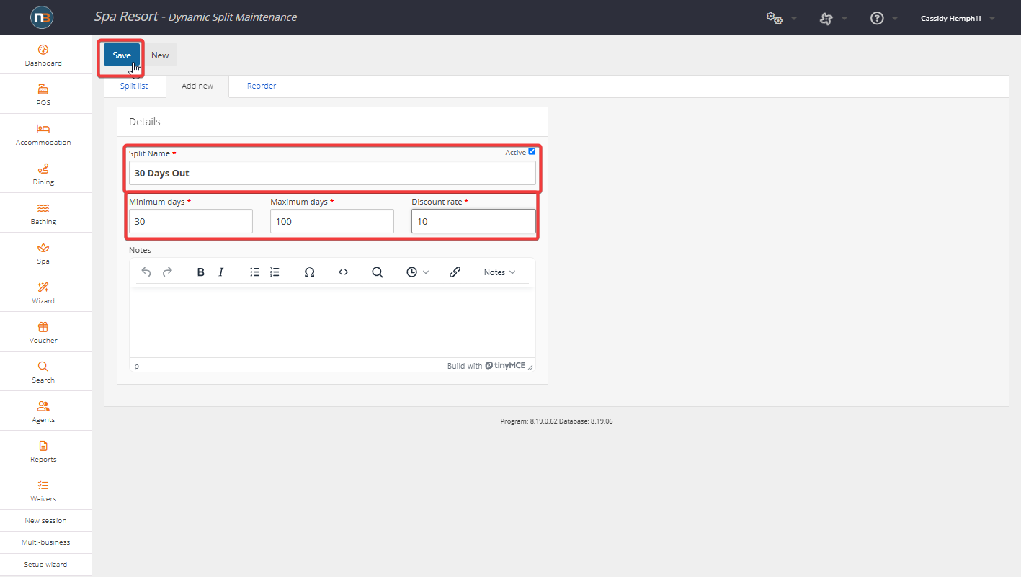Click the New button
Screen dimensions: 1021x577
pos(160,55)
